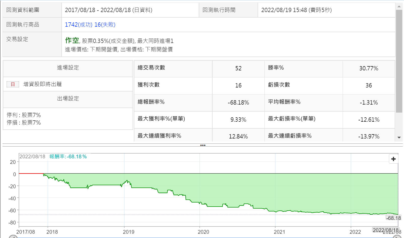Viewport: 404px width, 238px height.
Task: Select the 增資股即將出籠 entry condition
Action: coord(43,84)
